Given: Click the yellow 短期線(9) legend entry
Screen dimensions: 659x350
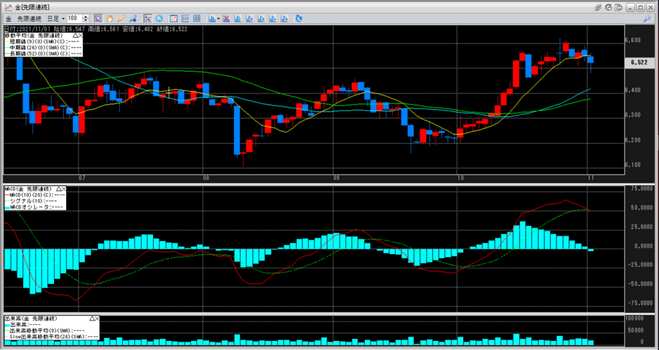Looking at the screenshot, I should pyautogui.click(x=43, y=42).
